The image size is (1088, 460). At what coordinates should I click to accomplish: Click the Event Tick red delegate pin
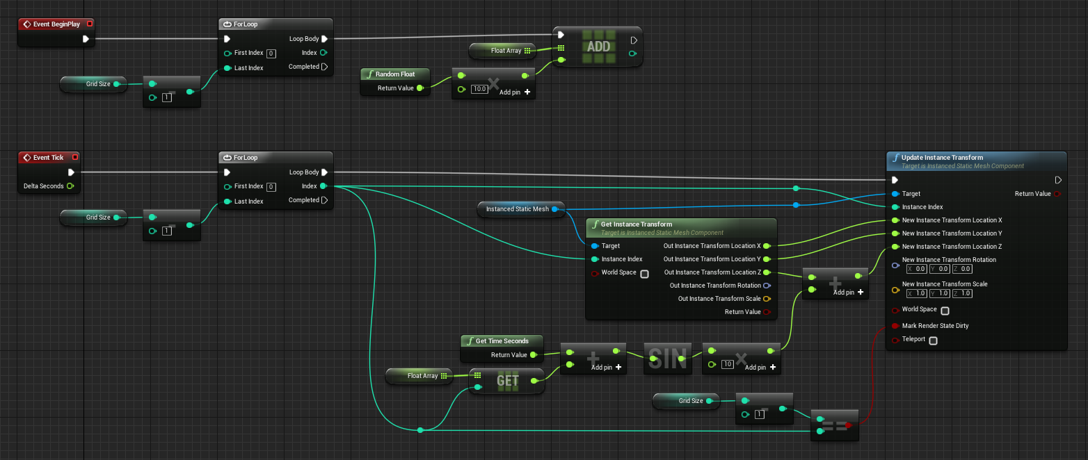pyautogui.click(x=75, y=157)
